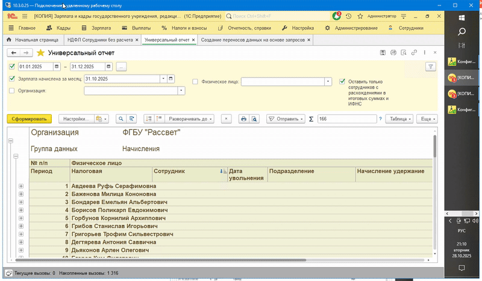
Task: Enable the Физическое лицо checkbox
Action: coord(195,81)
